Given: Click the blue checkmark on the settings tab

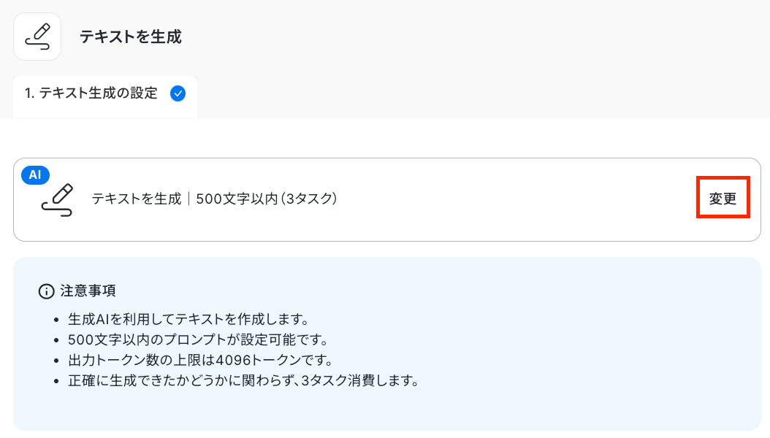Looking at the screenshot, I should coord(178,93).
